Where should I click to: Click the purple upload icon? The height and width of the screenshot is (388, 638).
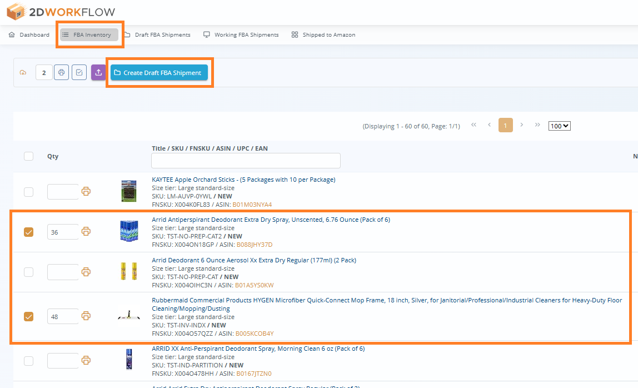point(97,72)
